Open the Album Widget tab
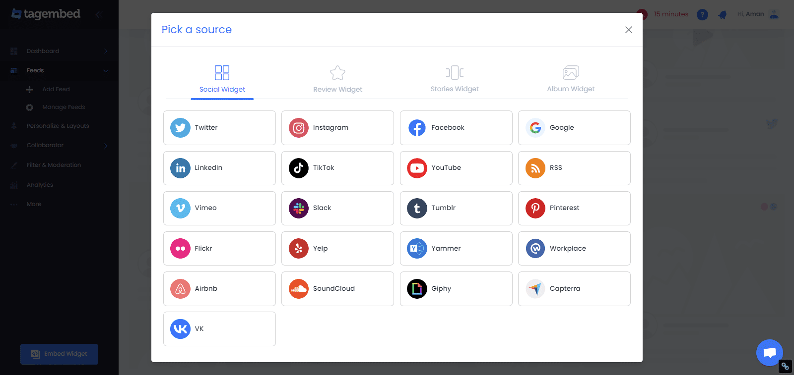Image resolution: width=794 pixels, height=375 pixels. [571, 80]
